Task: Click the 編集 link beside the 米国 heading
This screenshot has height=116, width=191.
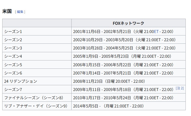Action: 20,12
